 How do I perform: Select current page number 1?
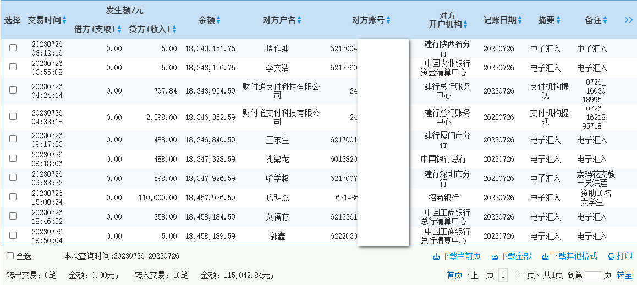click(503, 276)
